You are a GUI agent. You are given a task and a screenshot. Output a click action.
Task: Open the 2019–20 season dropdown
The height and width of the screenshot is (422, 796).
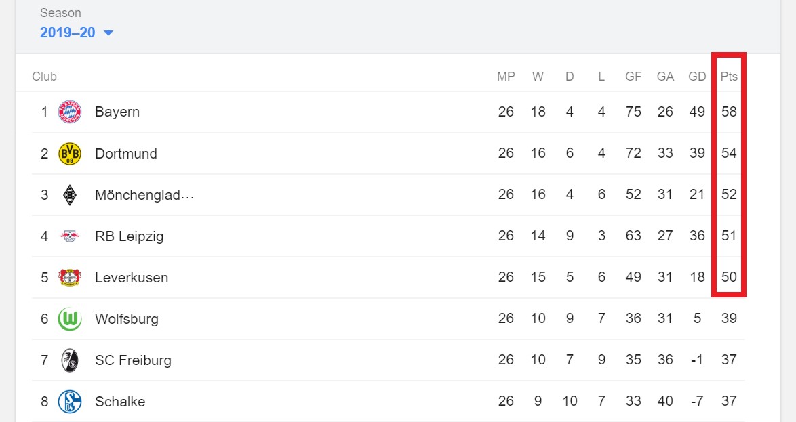pyautogui.click(x=76, y=33)
